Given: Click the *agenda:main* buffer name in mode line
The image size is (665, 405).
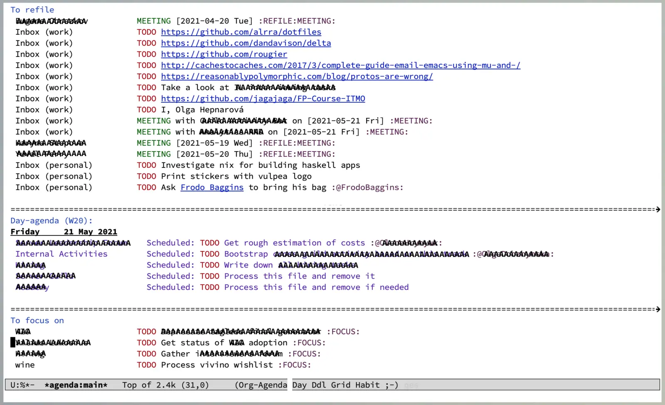Looking at the screenshot, I should tap(76, 385).
